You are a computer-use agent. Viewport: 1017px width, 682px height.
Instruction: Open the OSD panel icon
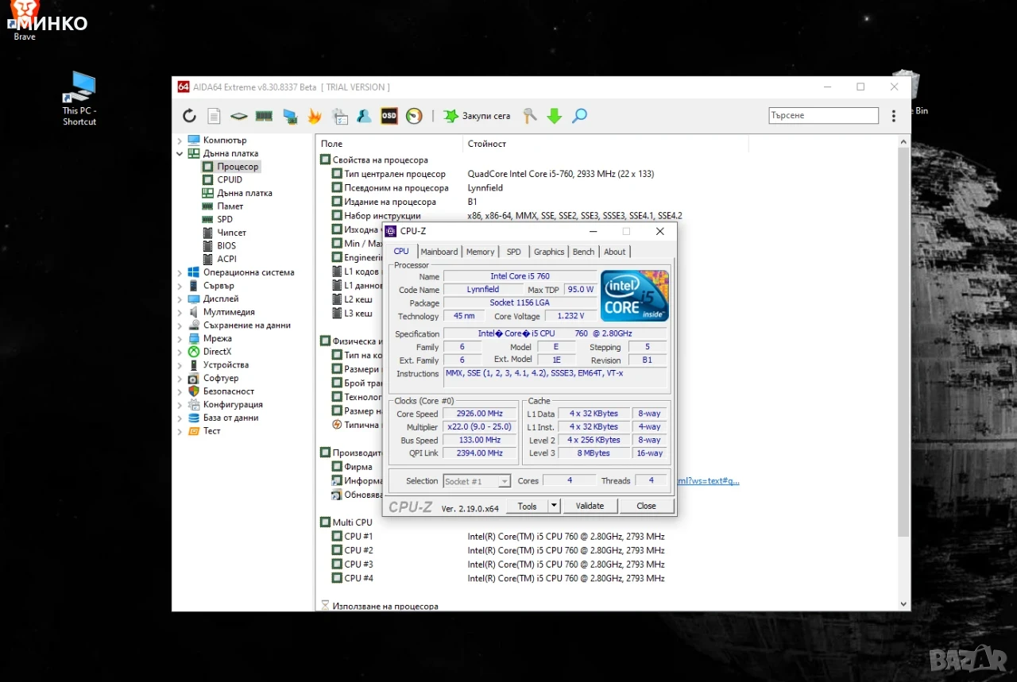[389, 116]
